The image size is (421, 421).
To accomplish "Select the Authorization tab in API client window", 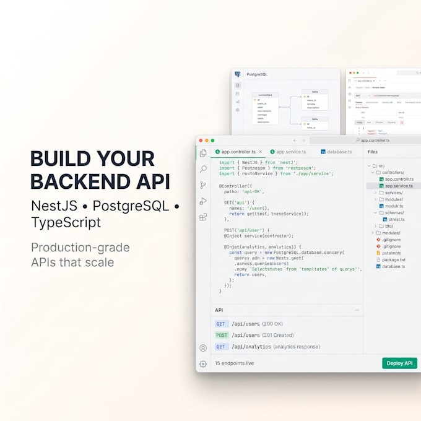I will (x=372, y=102).
